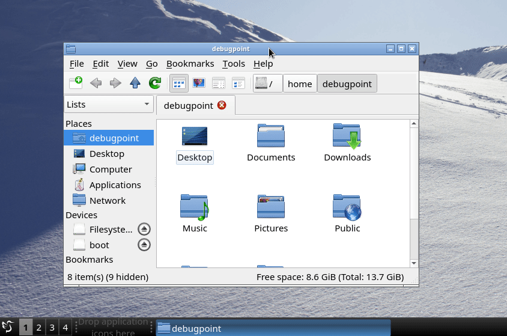507x336 pixels.
Task: Eject the boot device
Action: pos(144,245)
